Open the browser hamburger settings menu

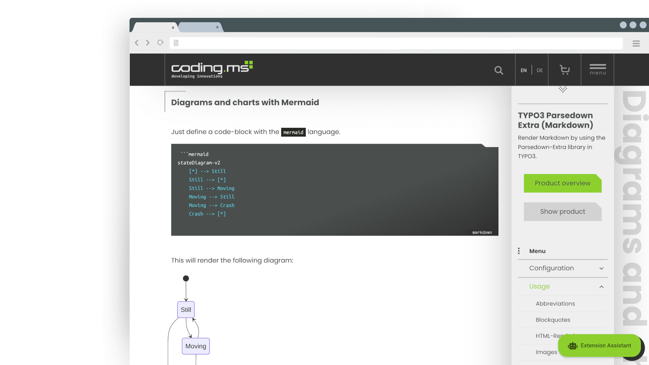[x=636, y=43]
